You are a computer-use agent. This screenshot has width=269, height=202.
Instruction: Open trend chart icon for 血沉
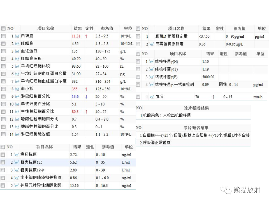tap(152, 97)
